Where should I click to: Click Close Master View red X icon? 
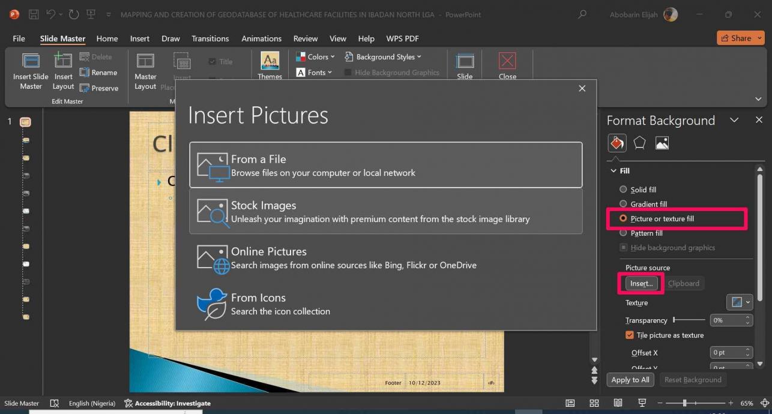pyautogui.click(x=507, y=61)
